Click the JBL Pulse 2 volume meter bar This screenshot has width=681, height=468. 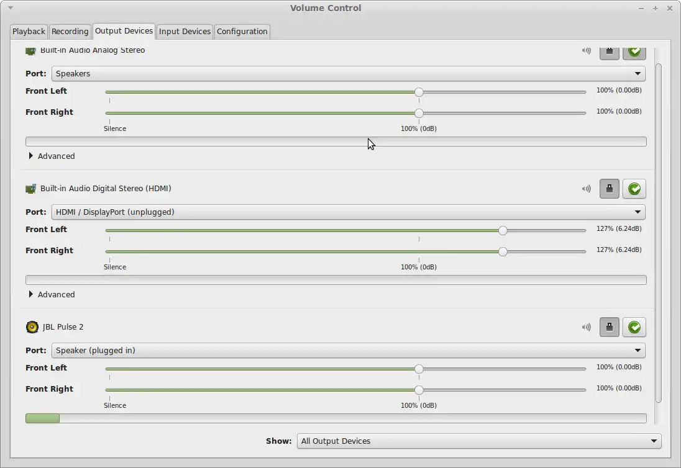click(x=336, y=418)
